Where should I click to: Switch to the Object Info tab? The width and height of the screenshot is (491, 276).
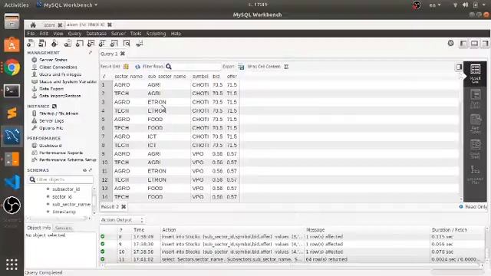(x=38, y=228)
